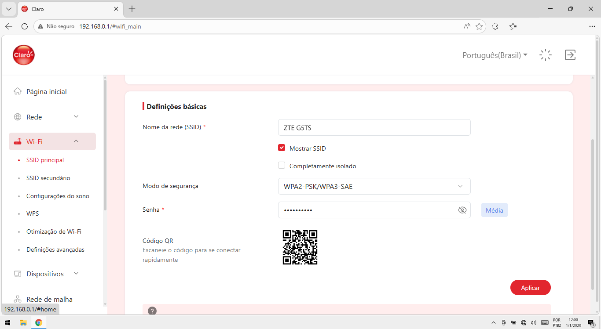
Task: Open the SSID secundário menu item
Action: tap(48, 178)
